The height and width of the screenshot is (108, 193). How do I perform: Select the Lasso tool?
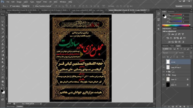pos(2,22)
